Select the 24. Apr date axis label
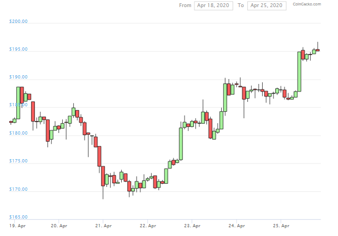Screen dimensions: 338x236 [x=237, y=225]
